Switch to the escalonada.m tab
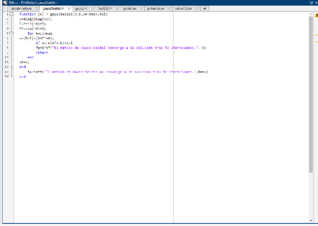 click(21, 8)
